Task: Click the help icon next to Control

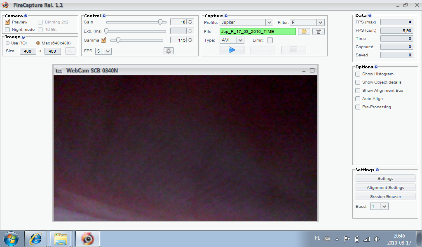Action: [104, 16]
